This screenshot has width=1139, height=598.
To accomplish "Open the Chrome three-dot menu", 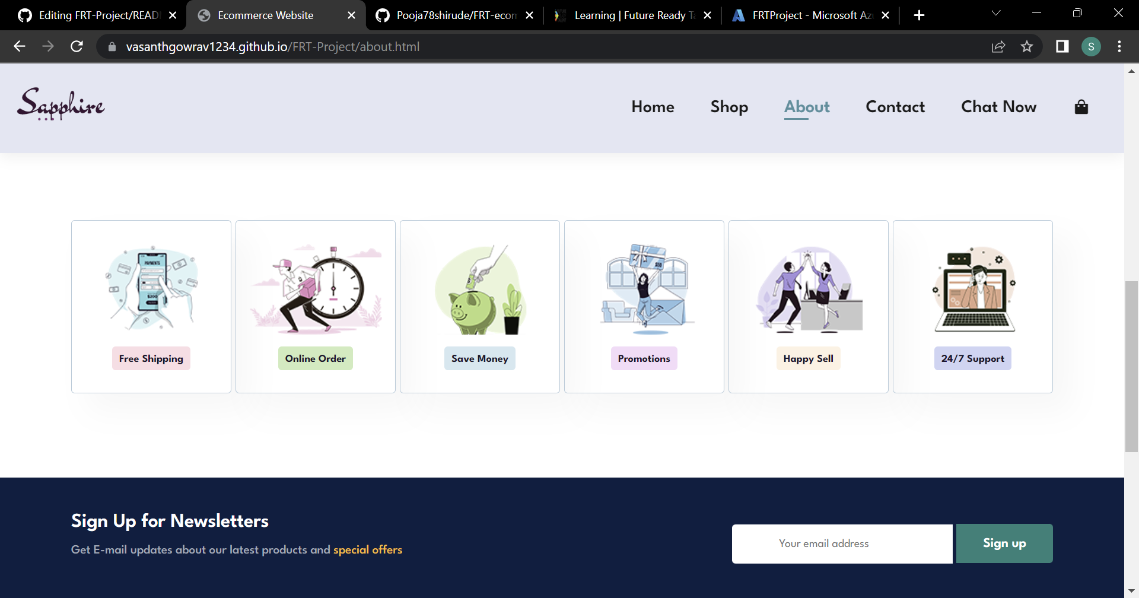I will pyautogui.click(x=1120, y=46).
